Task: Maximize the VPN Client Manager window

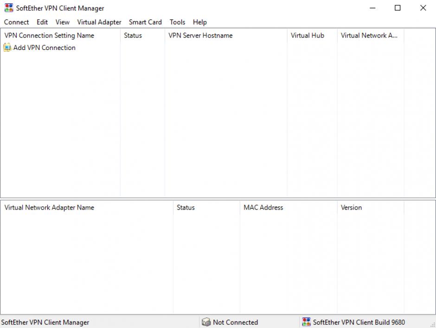Action: click(398, 8)
